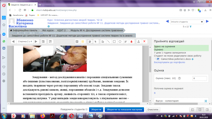Screen dimensions: 212x119
Task: Add page to bookmarks heart icon in address bar
Action: point(193,10)
